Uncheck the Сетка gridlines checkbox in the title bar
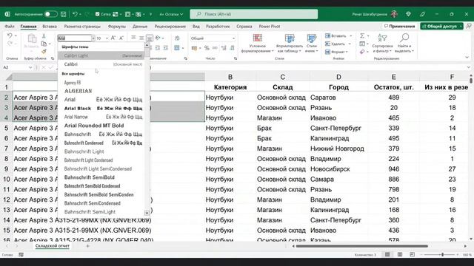Screen dimensions: 474x266 pyautogui.click(x=97, y=14)
